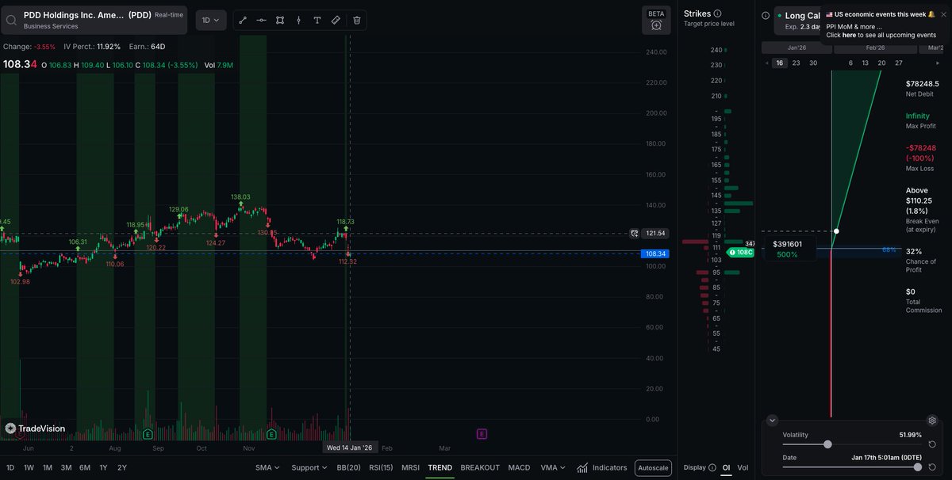Dismiss the US economic events notification
Viewport: 952px width, 480px height.
(x=942, y=14)
